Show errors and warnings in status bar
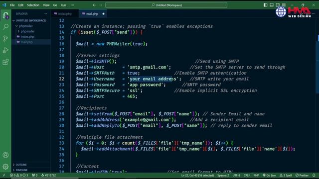The width and height of the screenshot is (319, 179). coord(19,175)
